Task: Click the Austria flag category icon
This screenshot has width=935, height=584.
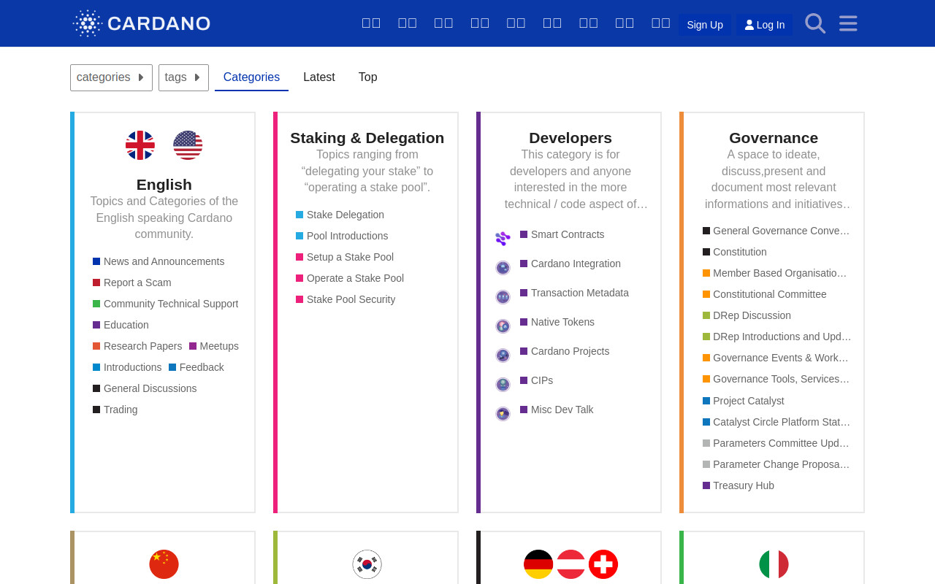Action: (x=571, y=564)
